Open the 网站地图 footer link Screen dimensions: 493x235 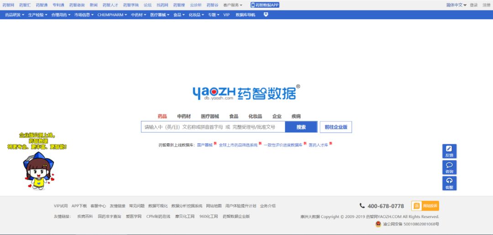[x=214, y=206]
